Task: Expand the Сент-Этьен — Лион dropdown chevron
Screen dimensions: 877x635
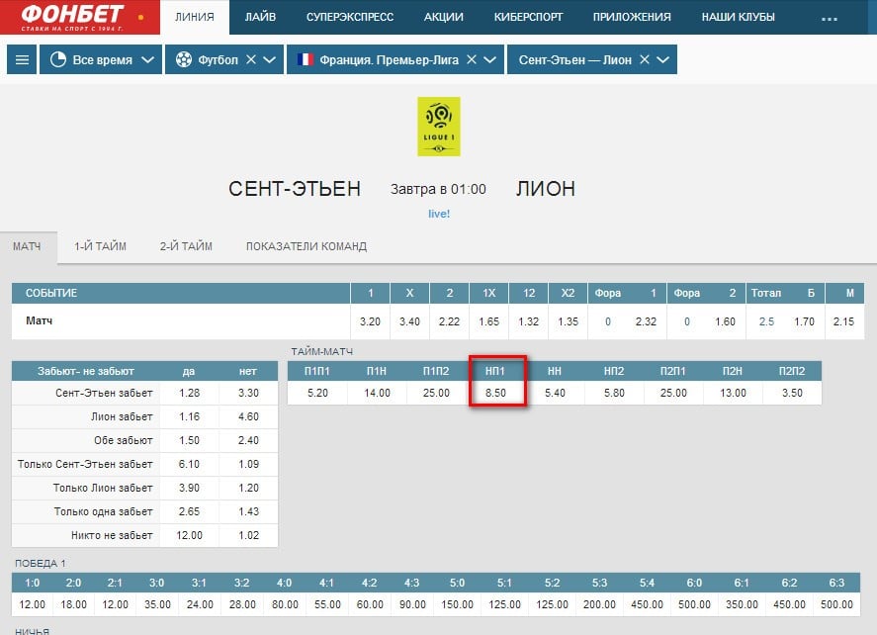Action: 662,60
